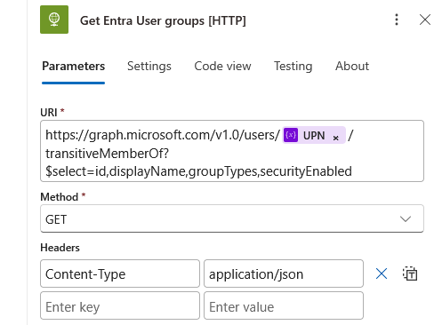This screenshot has height=325, width=434.
Task: Edit the Content-Type header key field
Action: point(120,273)
